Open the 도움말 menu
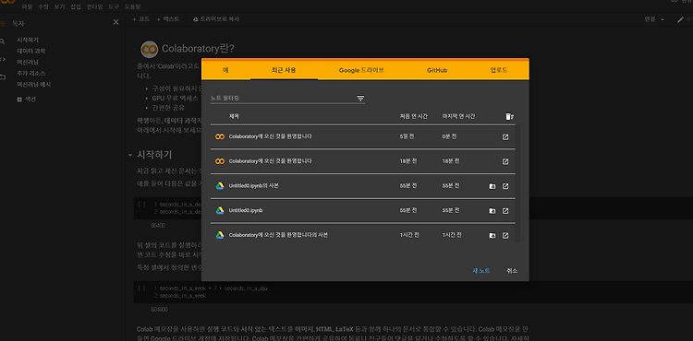This screenshot has width=693, height=341. pyautogui.click(x=132, y=7)
